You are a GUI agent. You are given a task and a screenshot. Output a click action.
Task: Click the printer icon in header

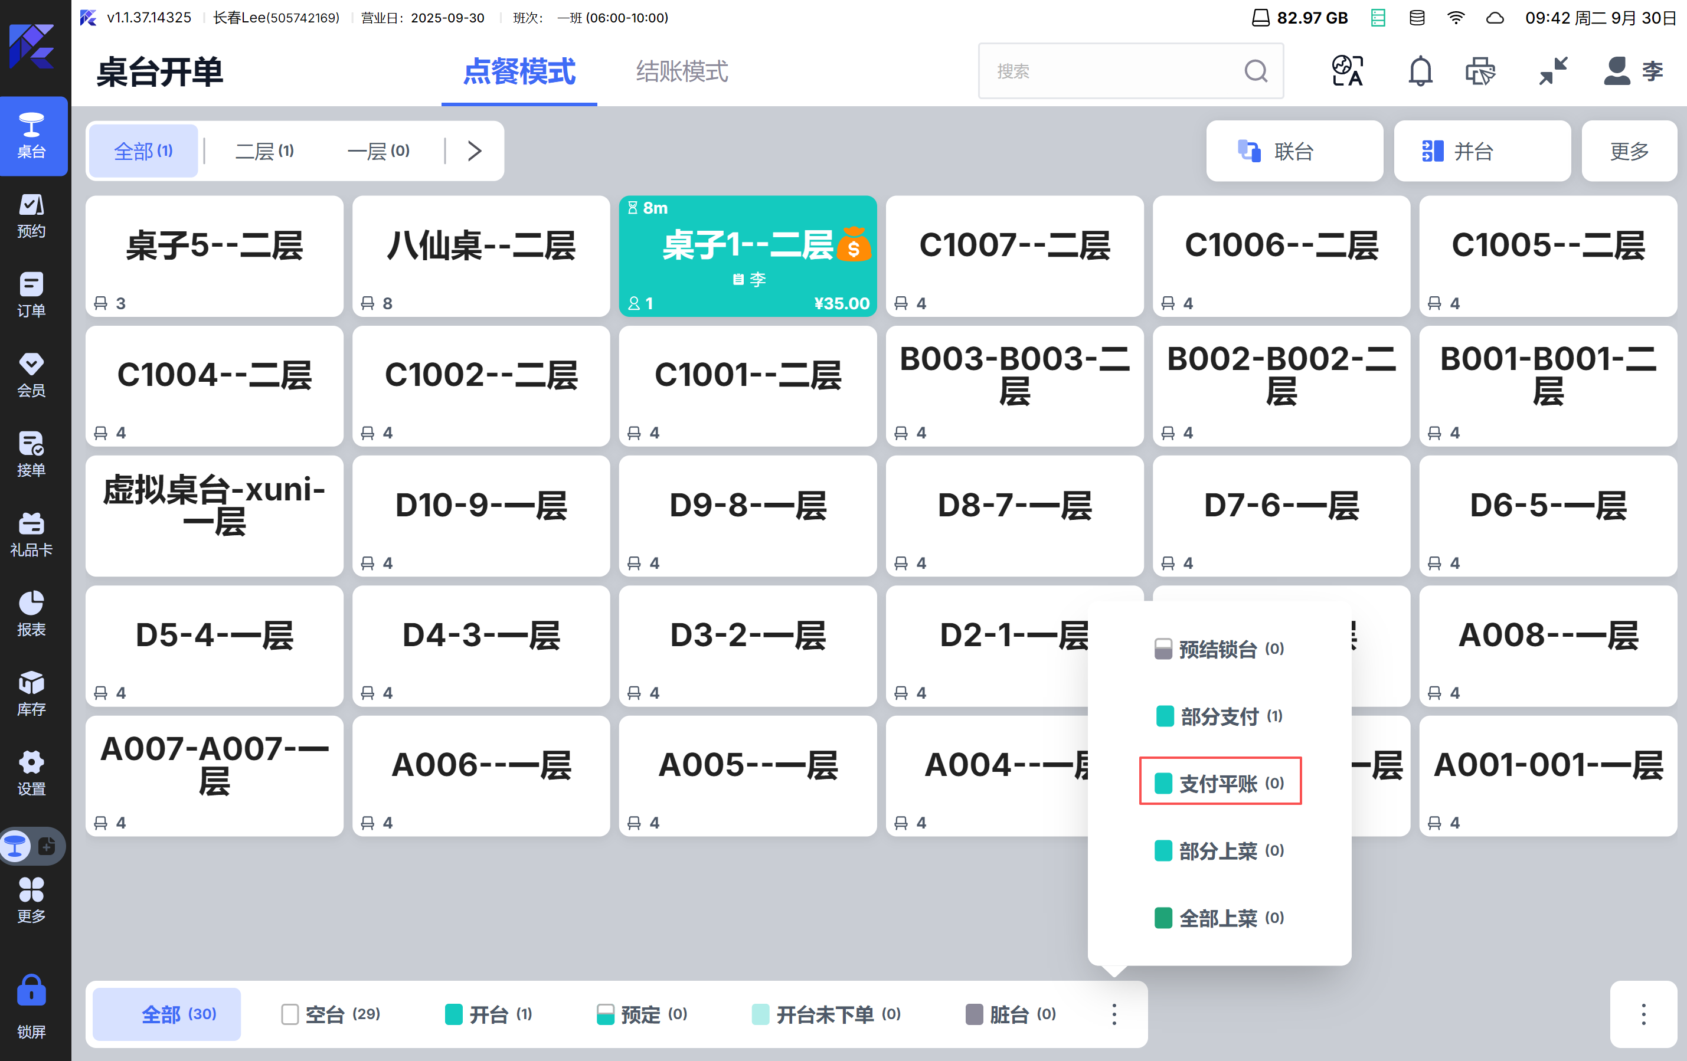coord(1480,71)
